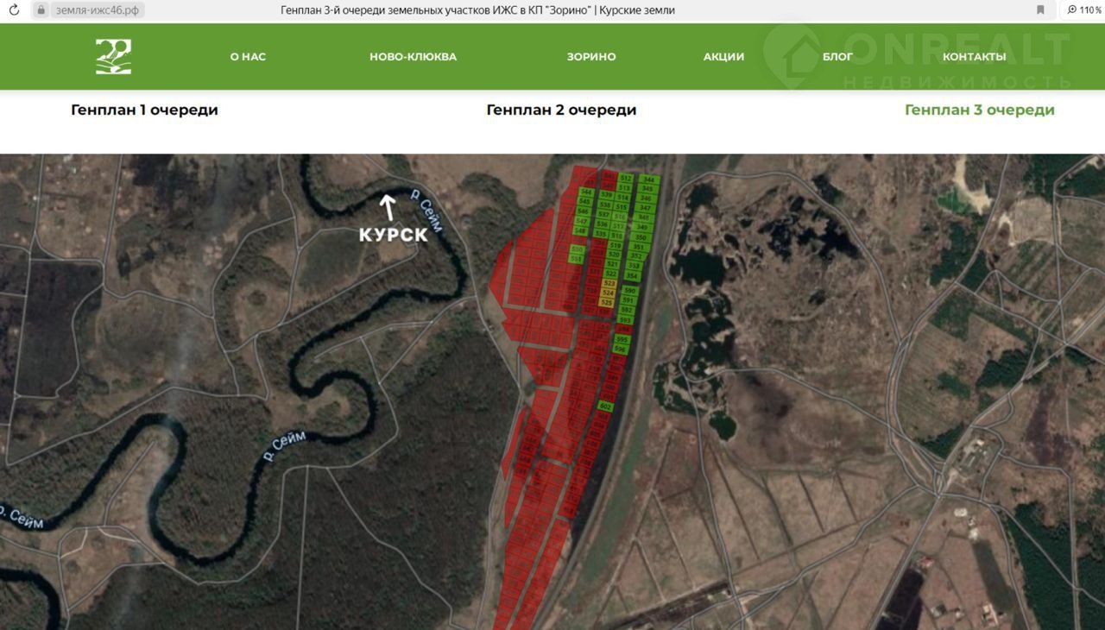Open the ЗОРИНО menu item
Viewport: 1105px width, 630px height.
[591, 57]
